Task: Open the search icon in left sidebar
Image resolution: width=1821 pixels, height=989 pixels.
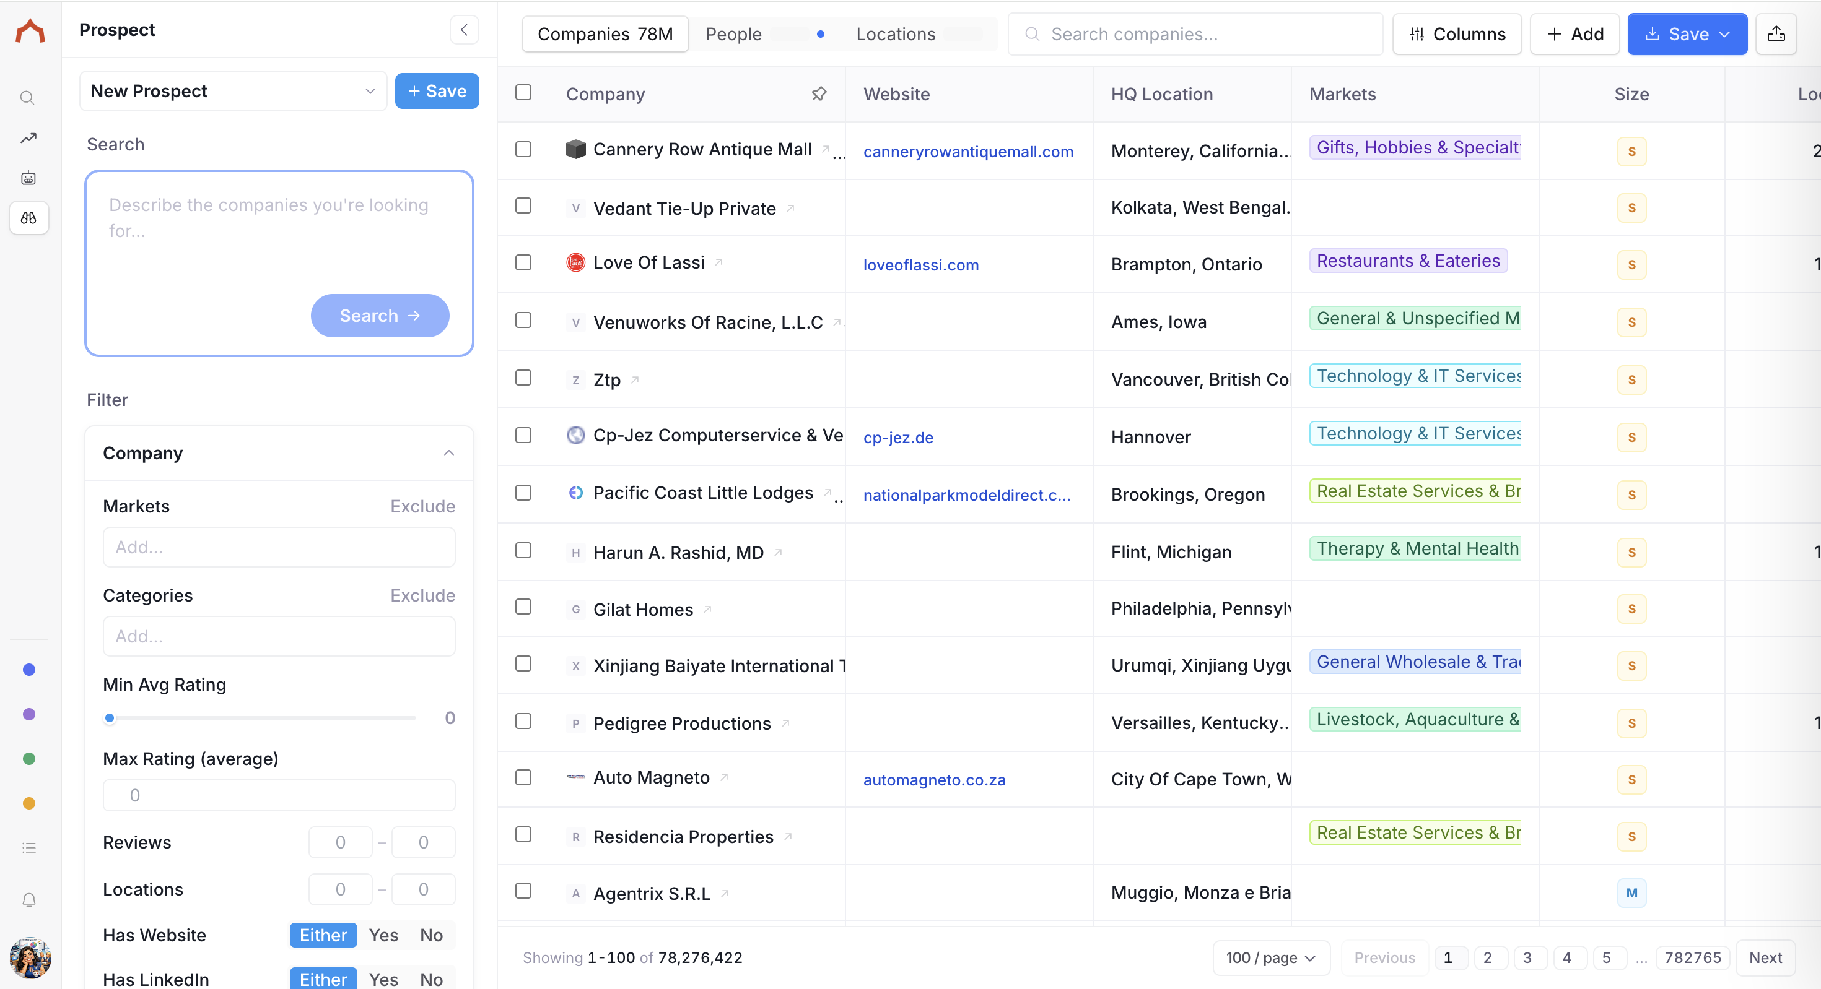Action: coord(28,98)
